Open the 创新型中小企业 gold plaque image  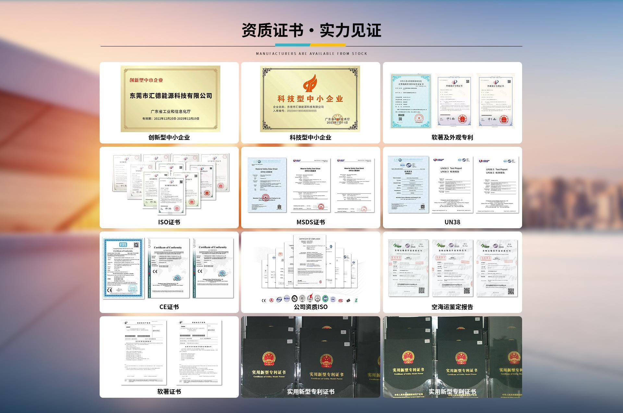[170, 99]
